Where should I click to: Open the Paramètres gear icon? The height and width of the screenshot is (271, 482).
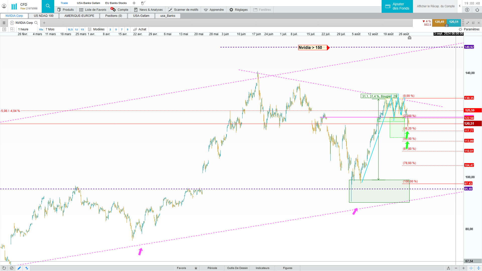click(460, 29)
